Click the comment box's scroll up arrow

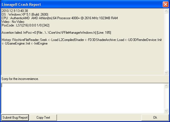[166, 86]
